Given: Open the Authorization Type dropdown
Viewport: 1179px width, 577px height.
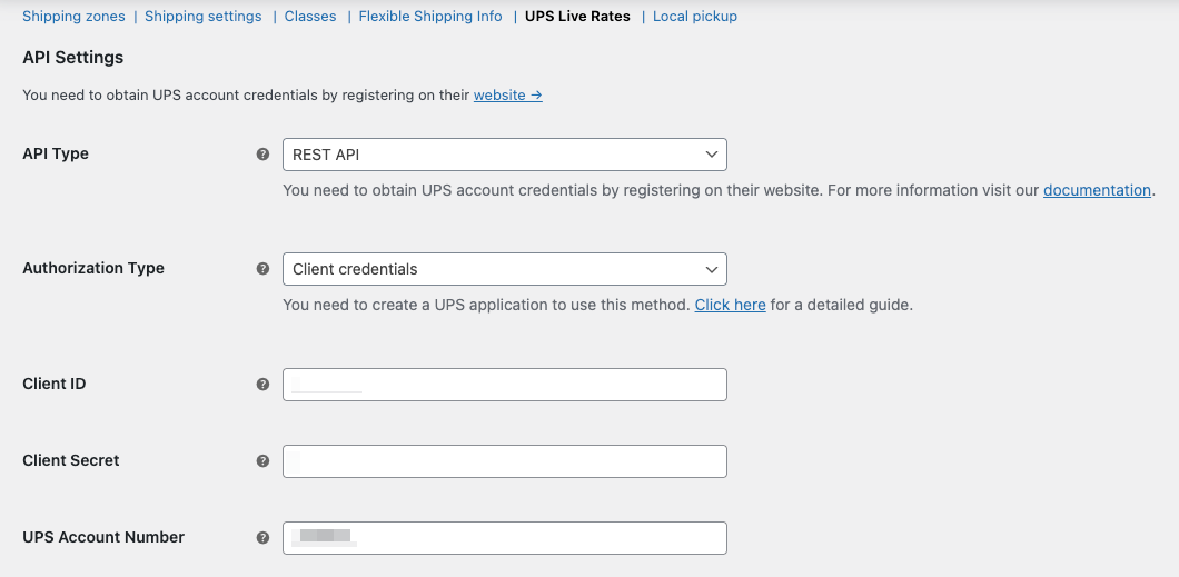Looking at the screenshot, I should pos(504,269).
